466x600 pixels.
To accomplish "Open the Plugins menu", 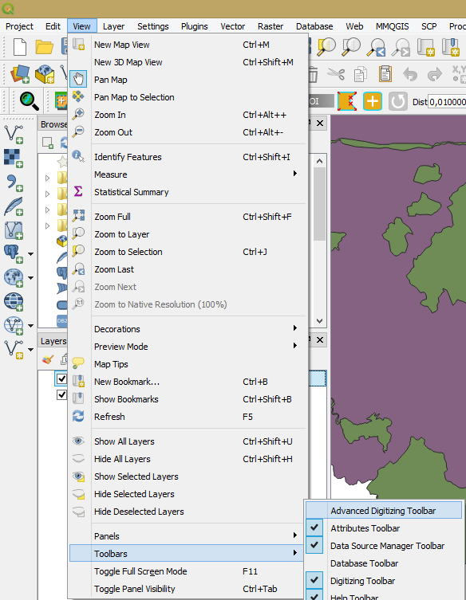I will [194, 26].
